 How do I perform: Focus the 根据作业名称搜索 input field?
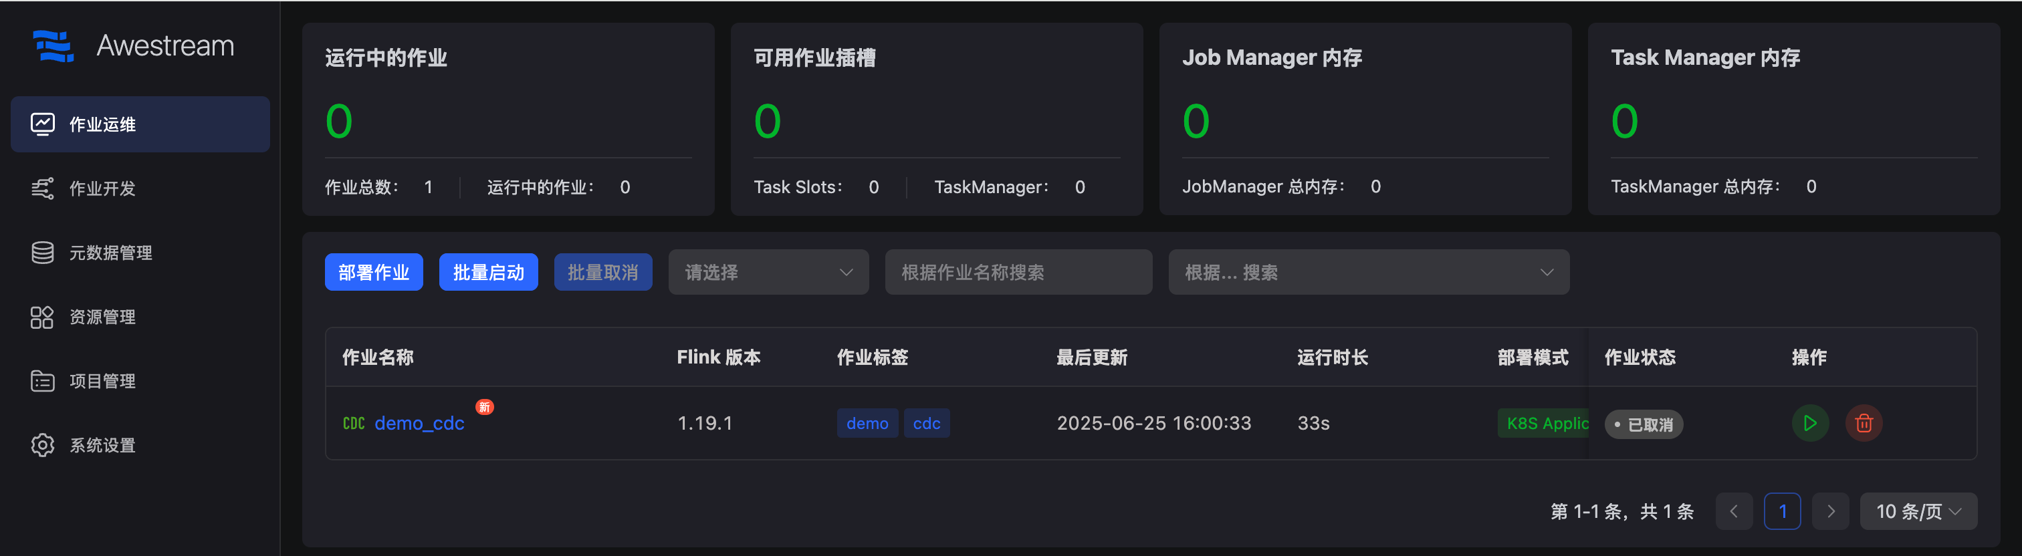tap(1018, 272)
